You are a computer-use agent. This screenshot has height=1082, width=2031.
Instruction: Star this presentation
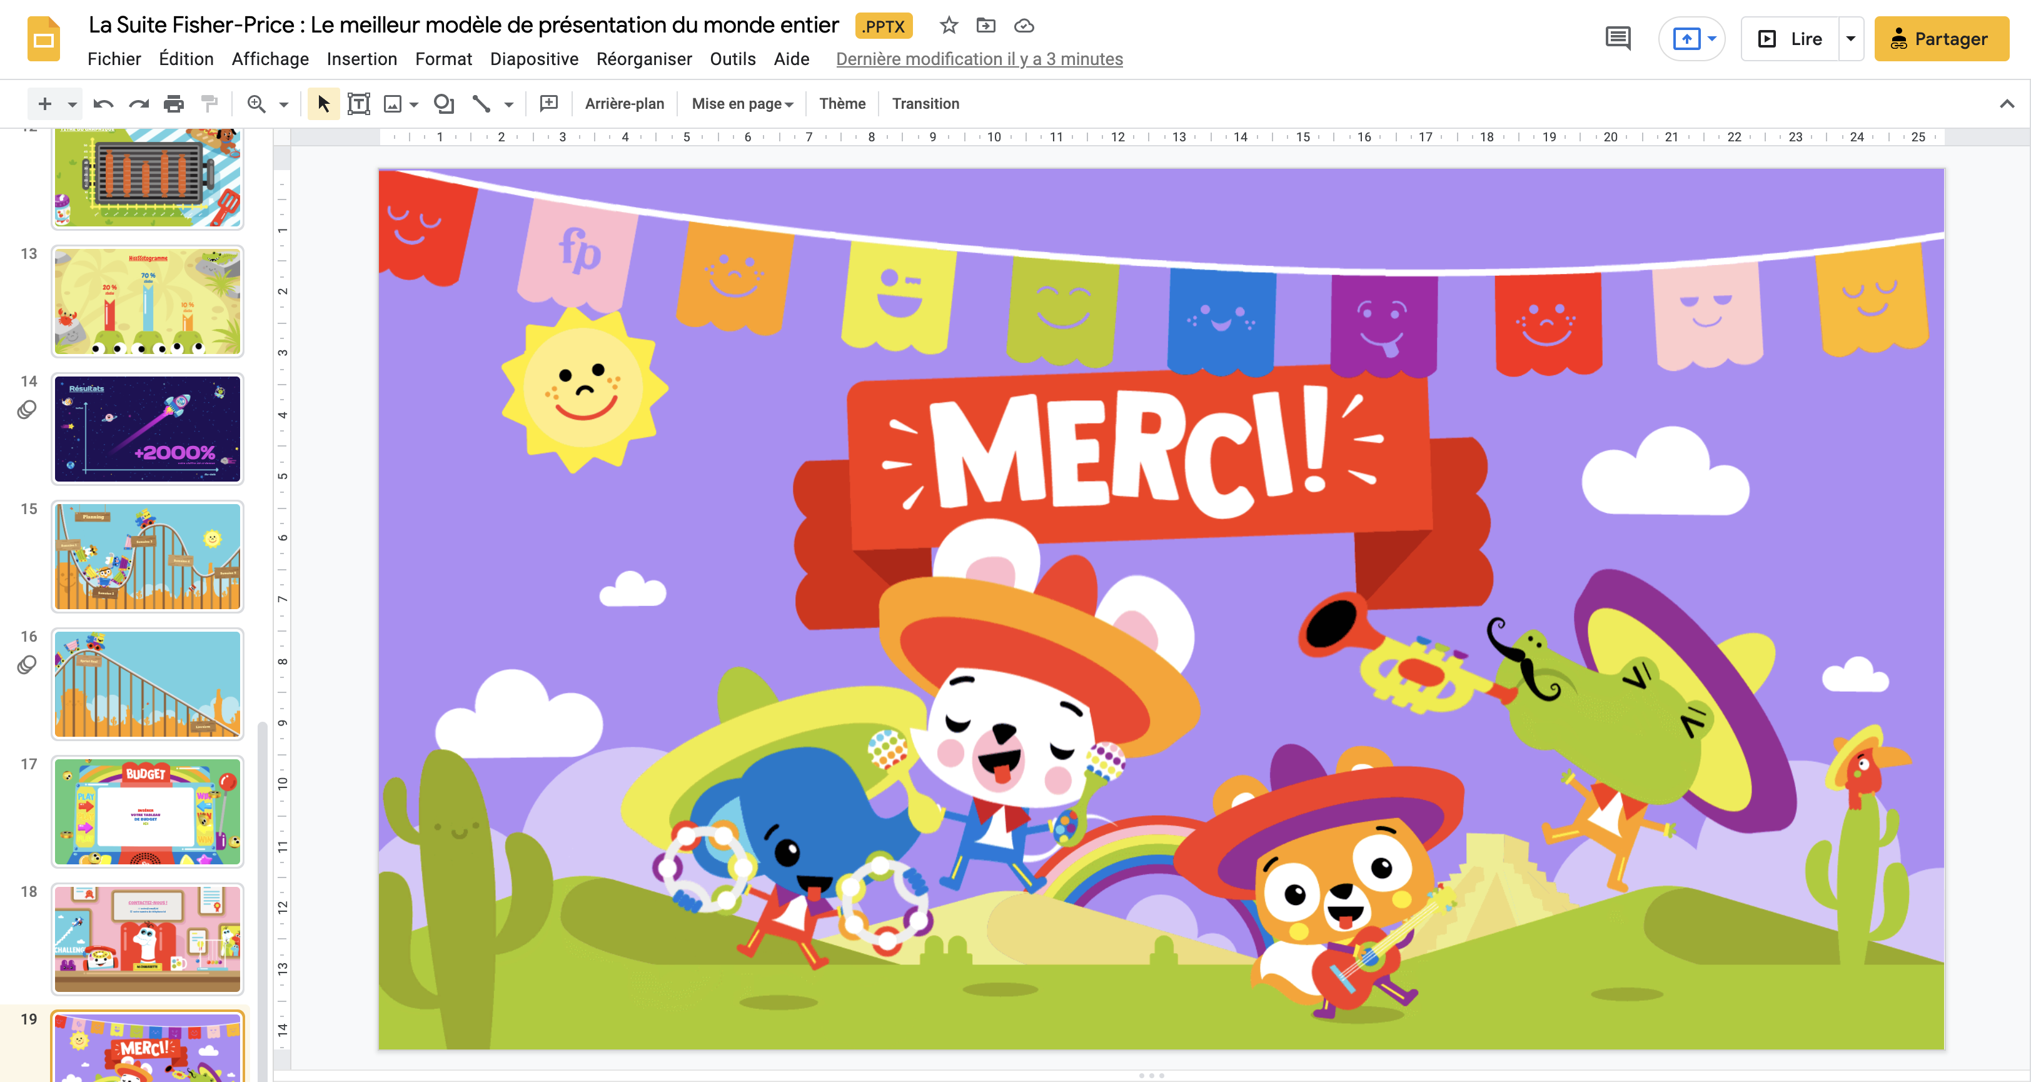pyautogui.click(x=949, y=25)
